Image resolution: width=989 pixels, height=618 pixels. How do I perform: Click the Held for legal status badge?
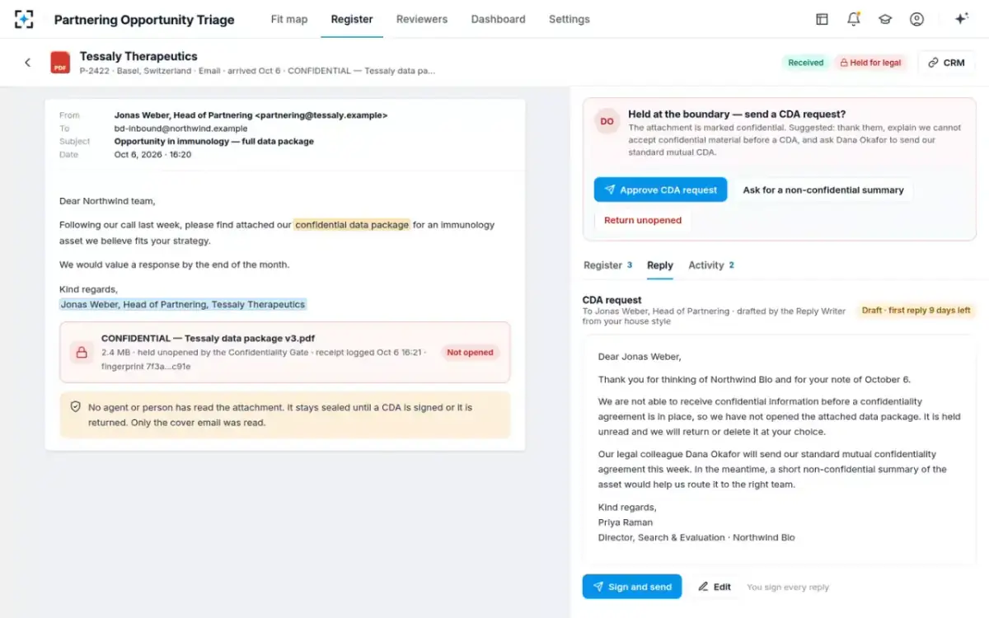pyautogui.click(x=869, y=63)
